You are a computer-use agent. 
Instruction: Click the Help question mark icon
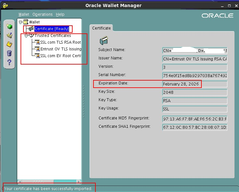click(x=9, y=62)
